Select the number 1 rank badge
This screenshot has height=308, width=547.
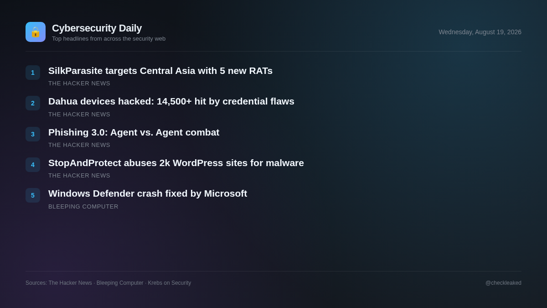(x=33, y=73)
